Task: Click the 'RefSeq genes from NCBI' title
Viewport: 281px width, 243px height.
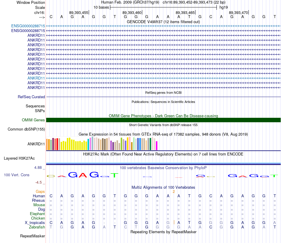Action: 163,93
